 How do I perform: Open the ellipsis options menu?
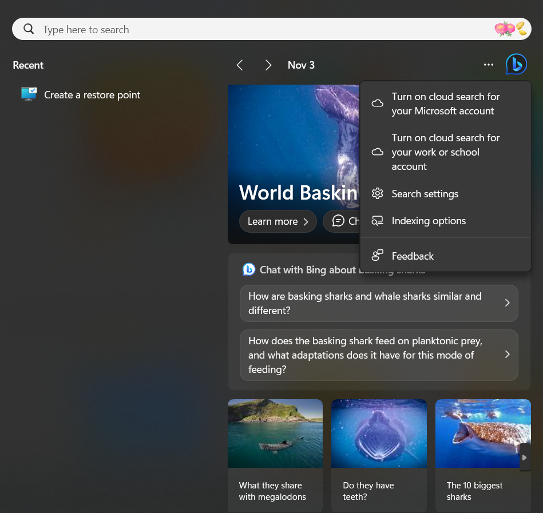pyautogui.click(x=488, y=65)
